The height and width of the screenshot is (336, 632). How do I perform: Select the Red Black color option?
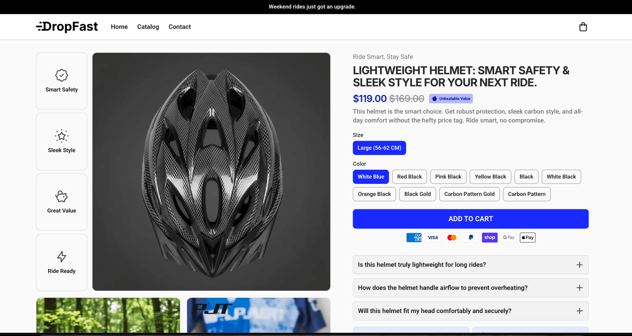[x=409, y=177]
